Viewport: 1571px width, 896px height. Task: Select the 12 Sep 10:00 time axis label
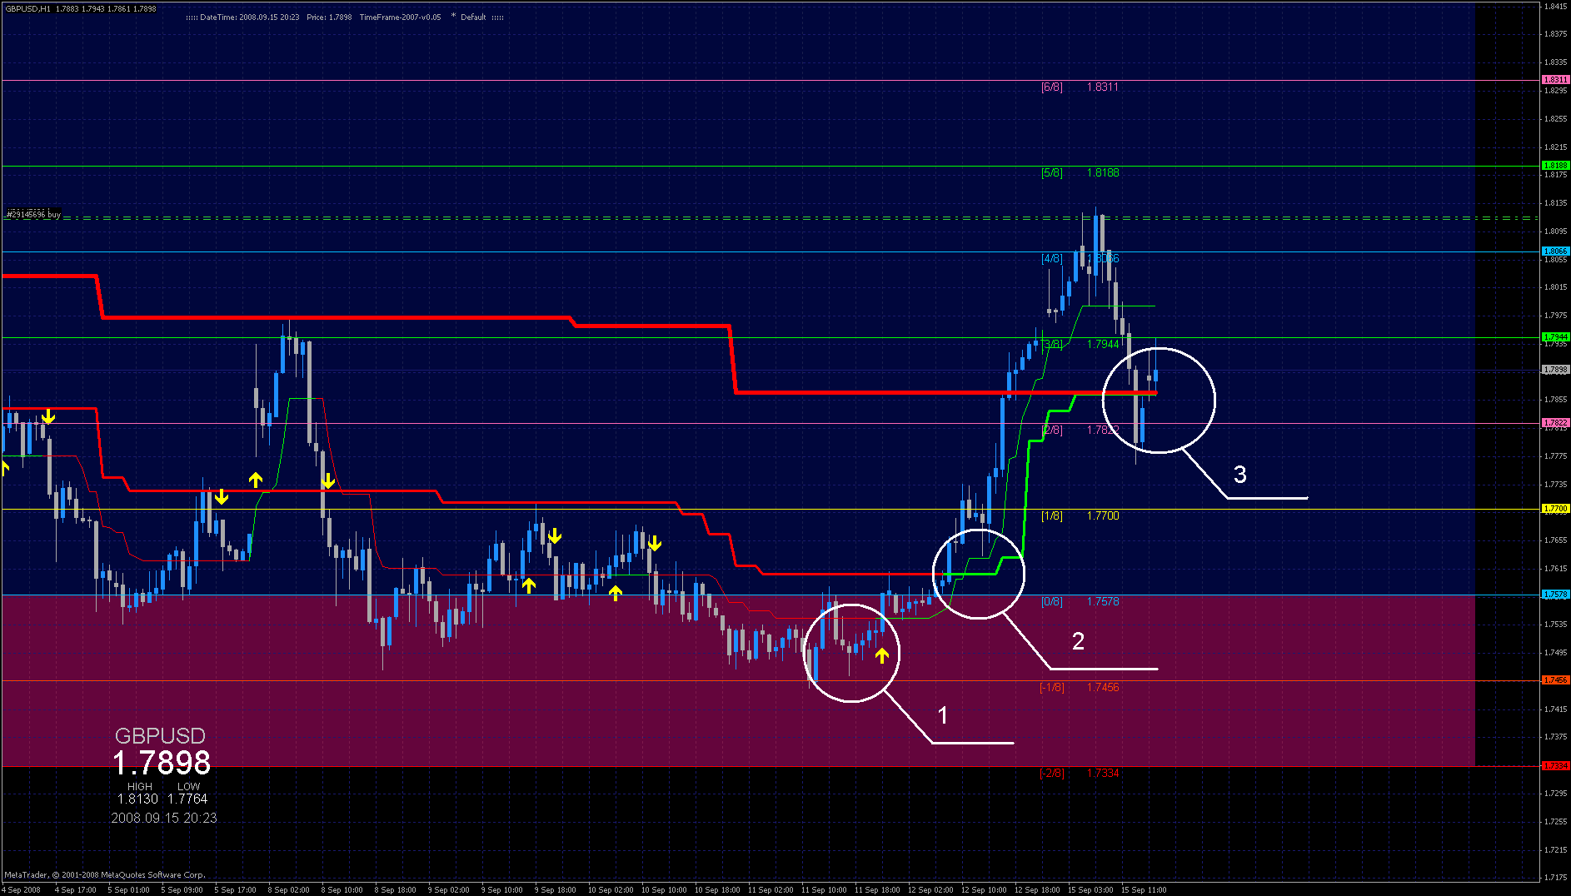tap(984, 890)
